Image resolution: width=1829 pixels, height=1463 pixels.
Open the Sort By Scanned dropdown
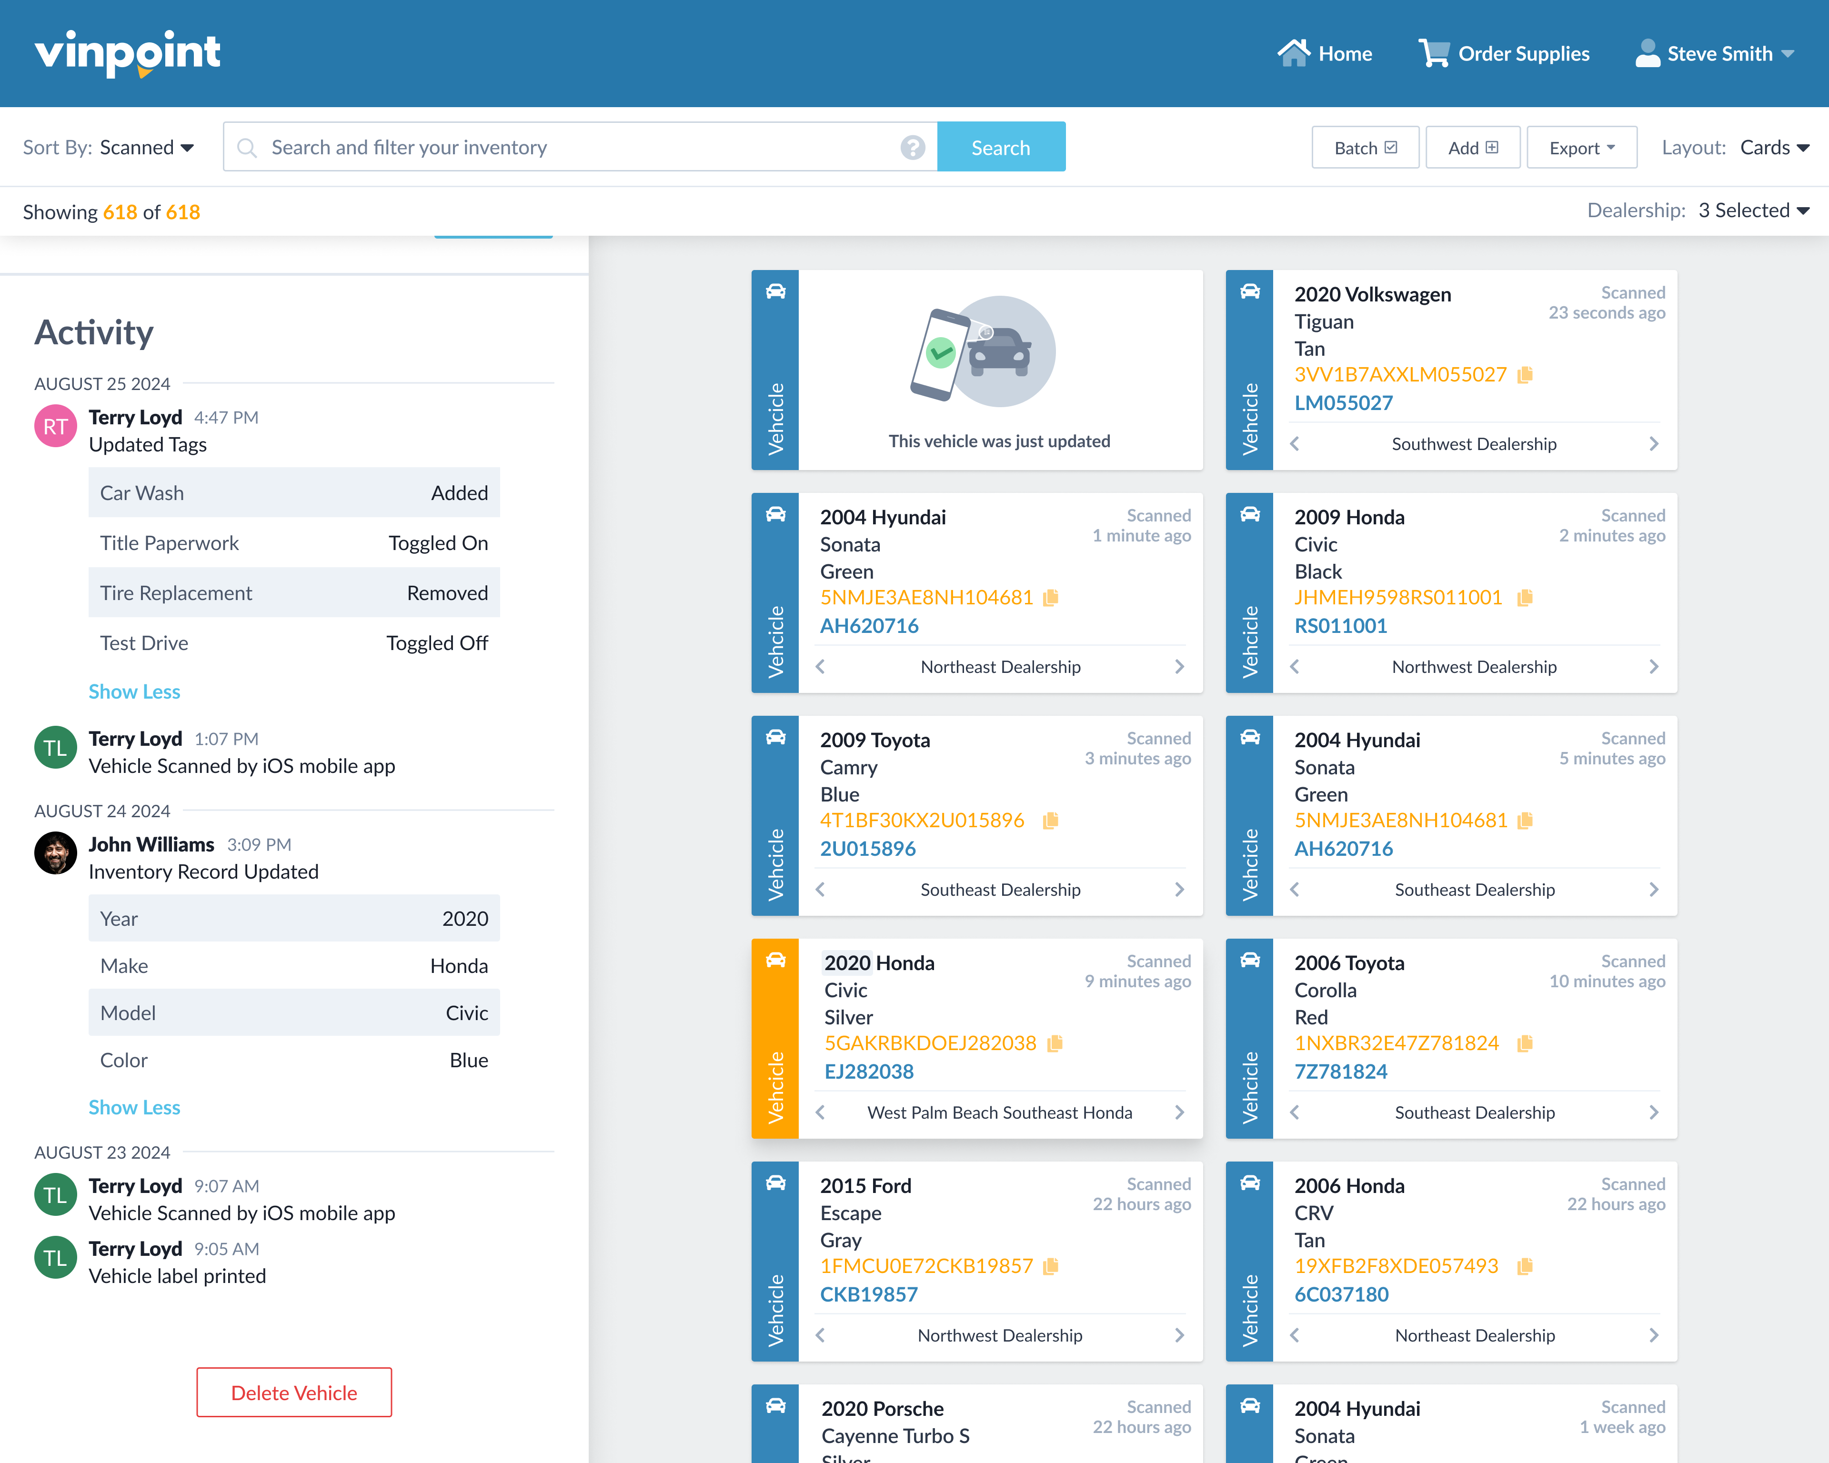coord(146,148)
